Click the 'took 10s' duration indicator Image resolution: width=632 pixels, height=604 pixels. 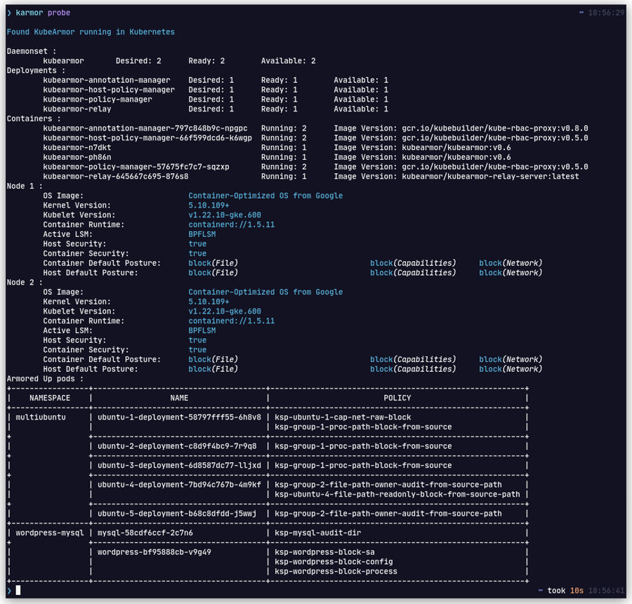pos(565,590)
